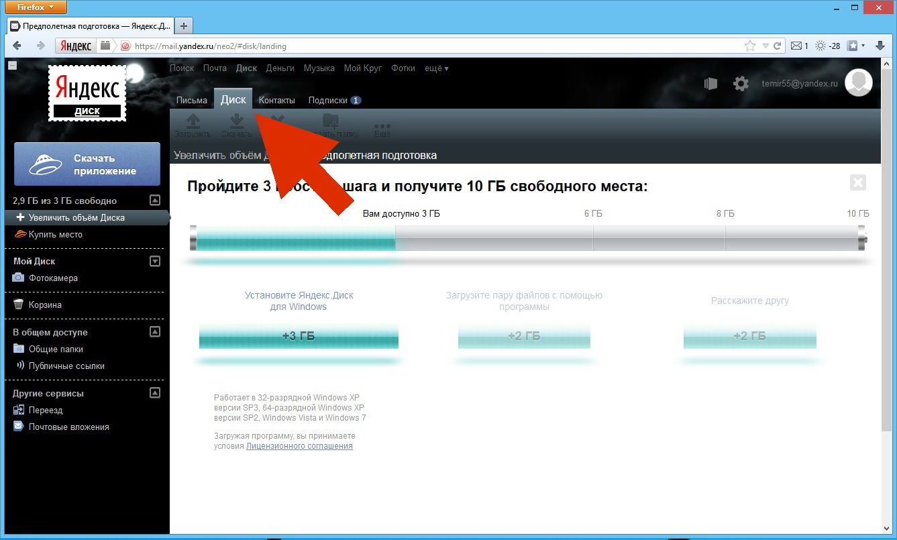Click the +3 ГБ install button
897x540 pixels.
[299, 336]
